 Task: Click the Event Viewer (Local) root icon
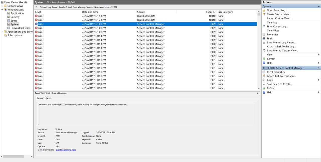click(x=2, y=2)
